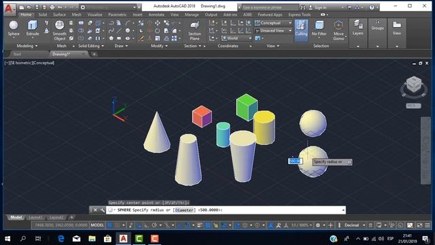
Task: Click the help question mark icon
Action: pyautogui.click(x=372, y=7)
